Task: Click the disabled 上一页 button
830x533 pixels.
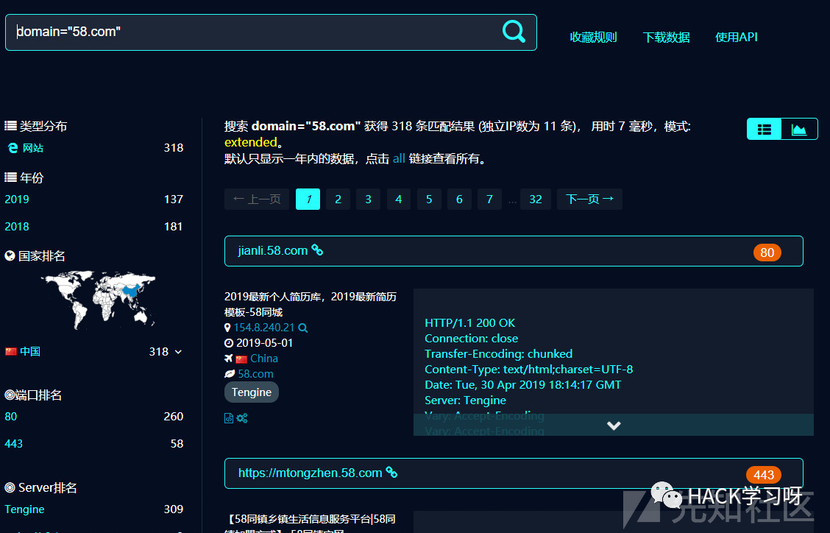Action: pyautogui.click(x=257, y=200)
